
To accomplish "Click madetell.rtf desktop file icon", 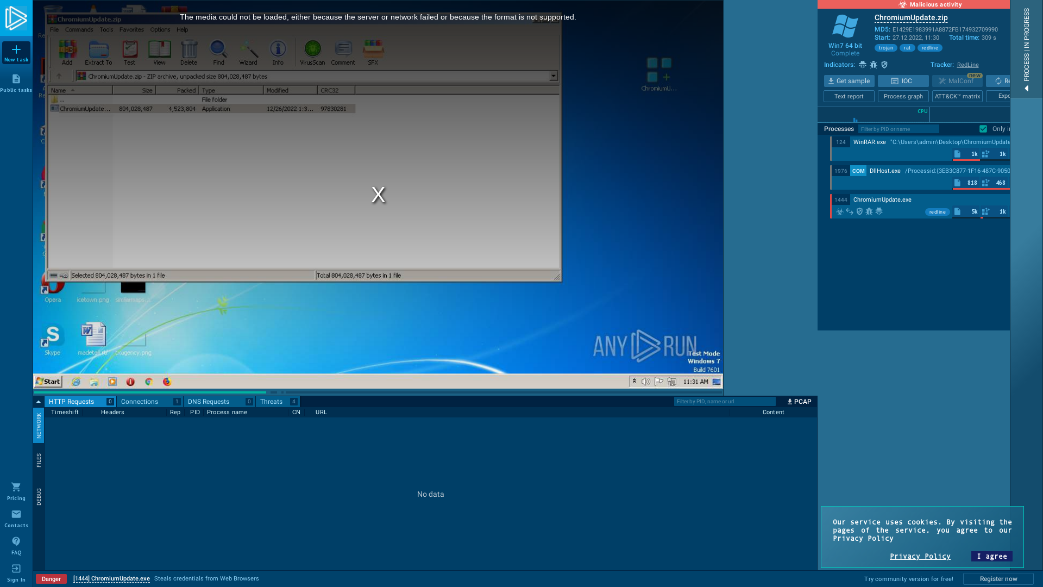I will point(93,339).
